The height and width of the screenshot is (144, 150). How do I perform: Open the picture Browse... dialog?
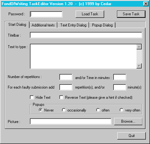coord(128,121)
